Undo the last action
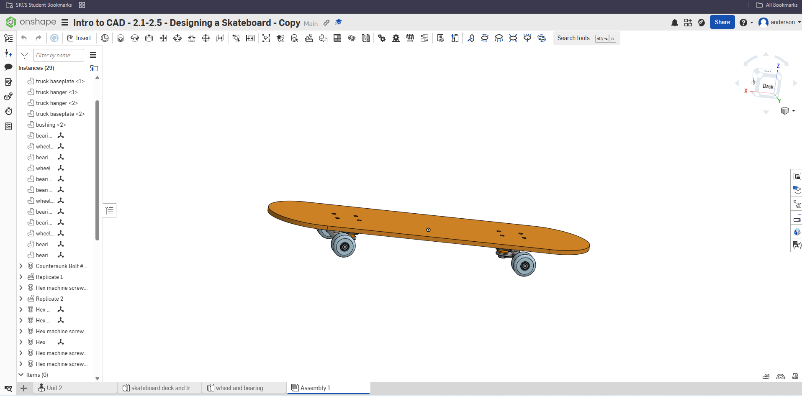Image resolution: width=802 pixels, height=396 pixels. (24, 38)
